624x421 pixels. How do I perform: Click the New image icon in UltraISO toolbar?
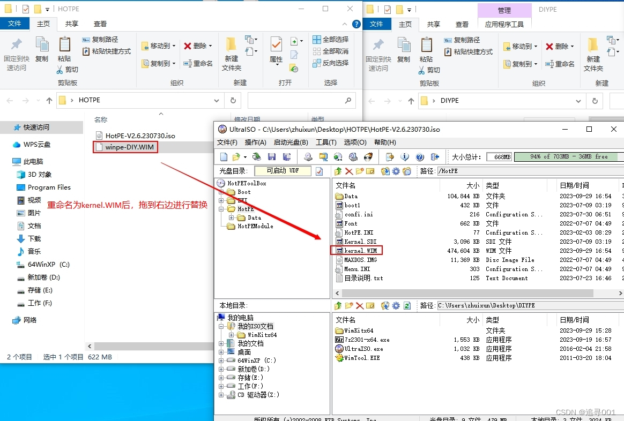coord(224,157)
